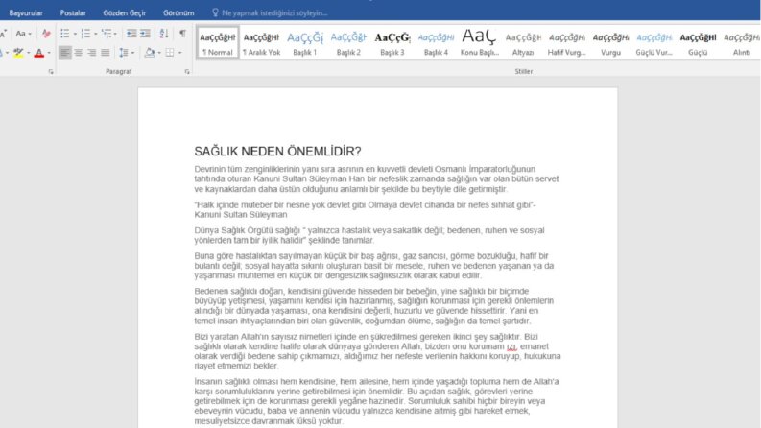The image size is (761, 428).
Task: Click the lightbulb Tell Me icon
Action: (216, 12)
